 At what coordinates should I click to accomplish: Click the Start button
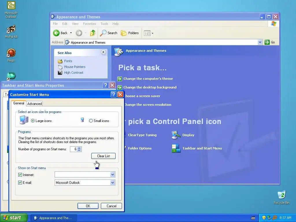(14, 218)
